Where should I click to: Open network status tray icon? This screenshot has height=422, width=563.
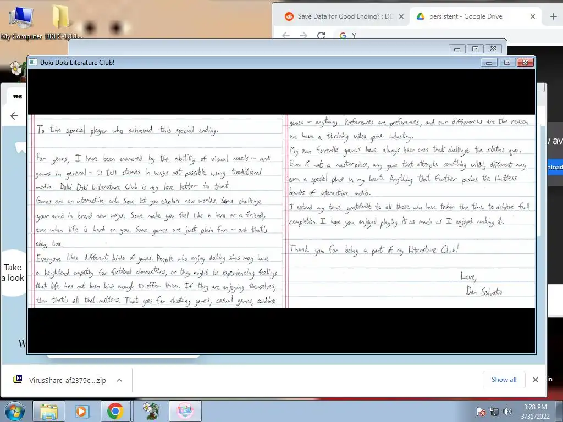[494, 412]
